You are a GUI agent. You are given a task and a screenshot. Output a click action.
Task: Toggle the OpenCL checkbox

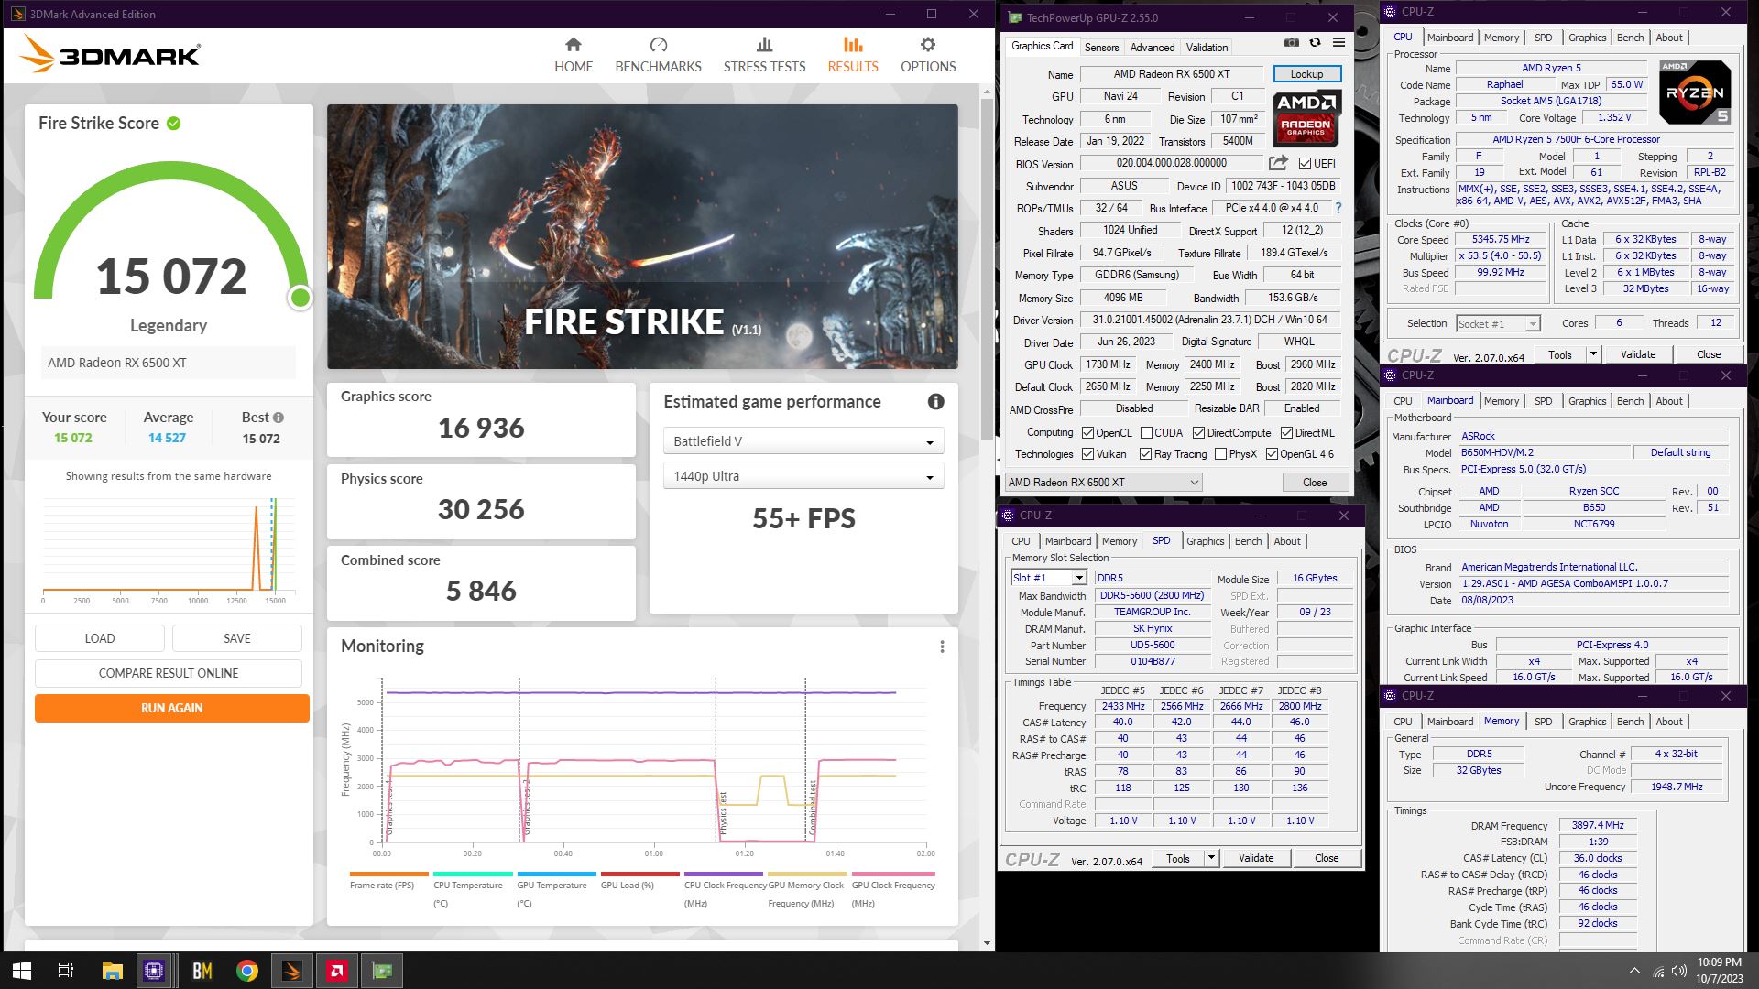[1087, 433]
